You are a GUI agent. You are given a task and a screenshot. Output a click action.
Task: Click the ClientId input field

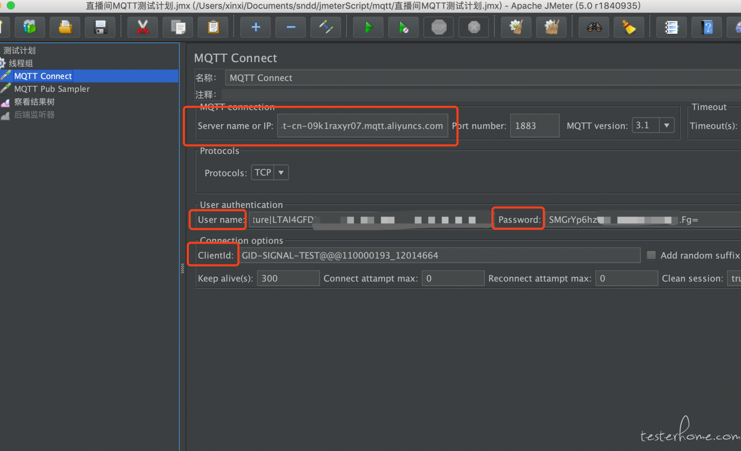coord(439,255)
